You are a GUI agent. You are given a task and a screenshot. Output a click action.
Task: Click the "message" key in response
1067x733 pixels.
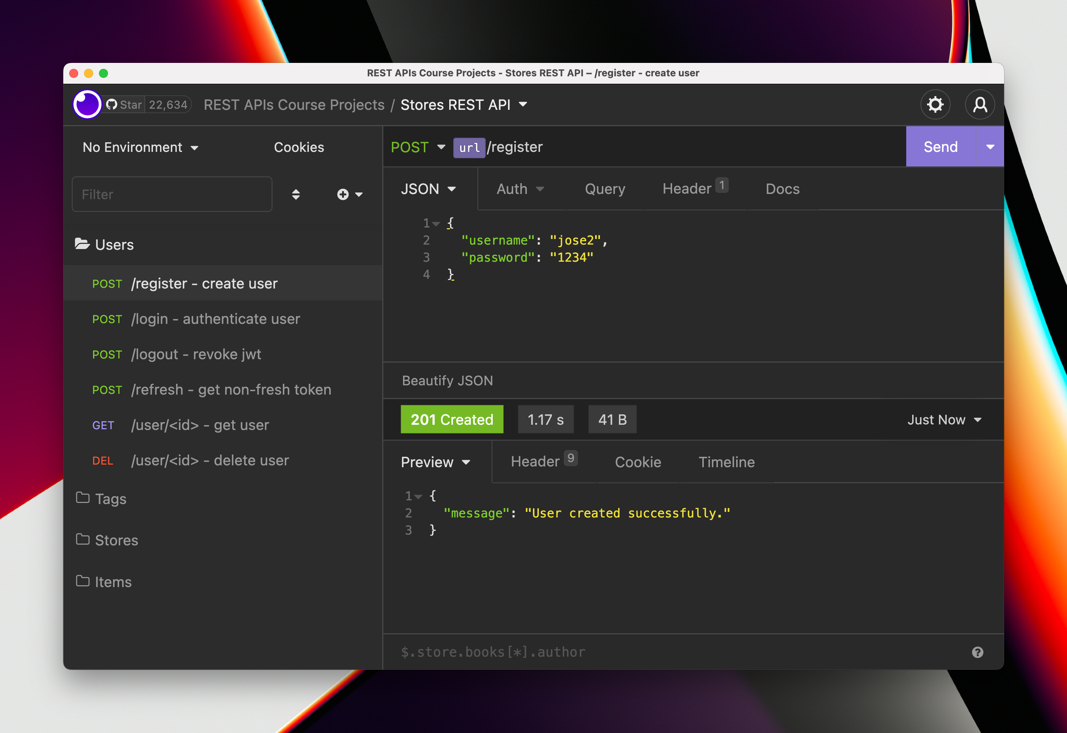click(x=477, y=513)
